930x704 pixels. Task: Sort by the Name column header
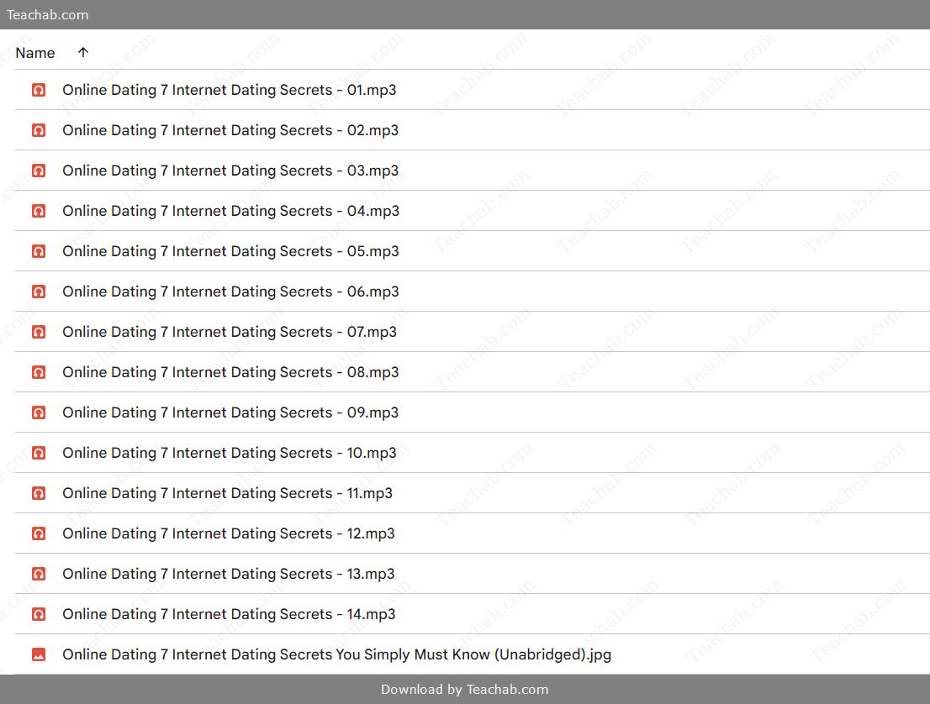pyautogui.click(x=35, y=53)
